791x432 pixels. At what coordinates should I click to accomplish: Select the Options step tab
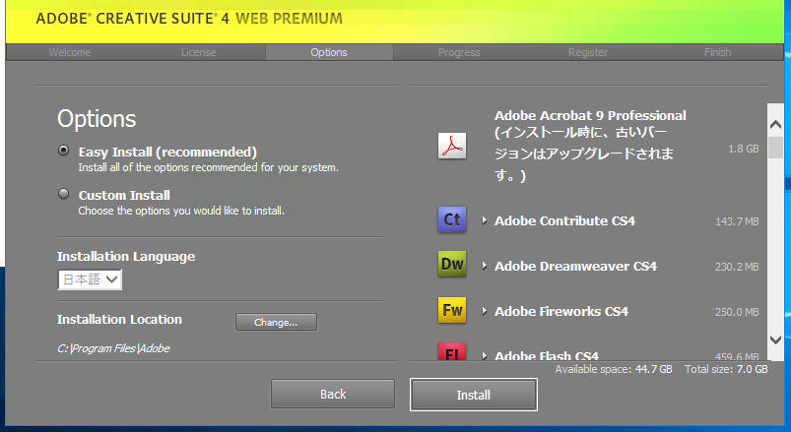(329, 52)
